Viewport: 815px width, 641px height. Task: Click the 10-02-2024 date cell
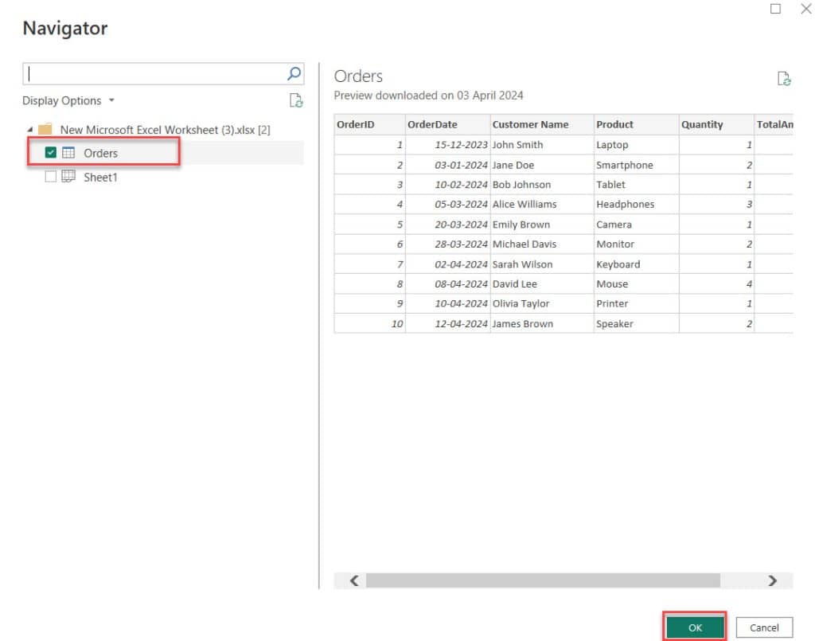(x=447, y=185)
